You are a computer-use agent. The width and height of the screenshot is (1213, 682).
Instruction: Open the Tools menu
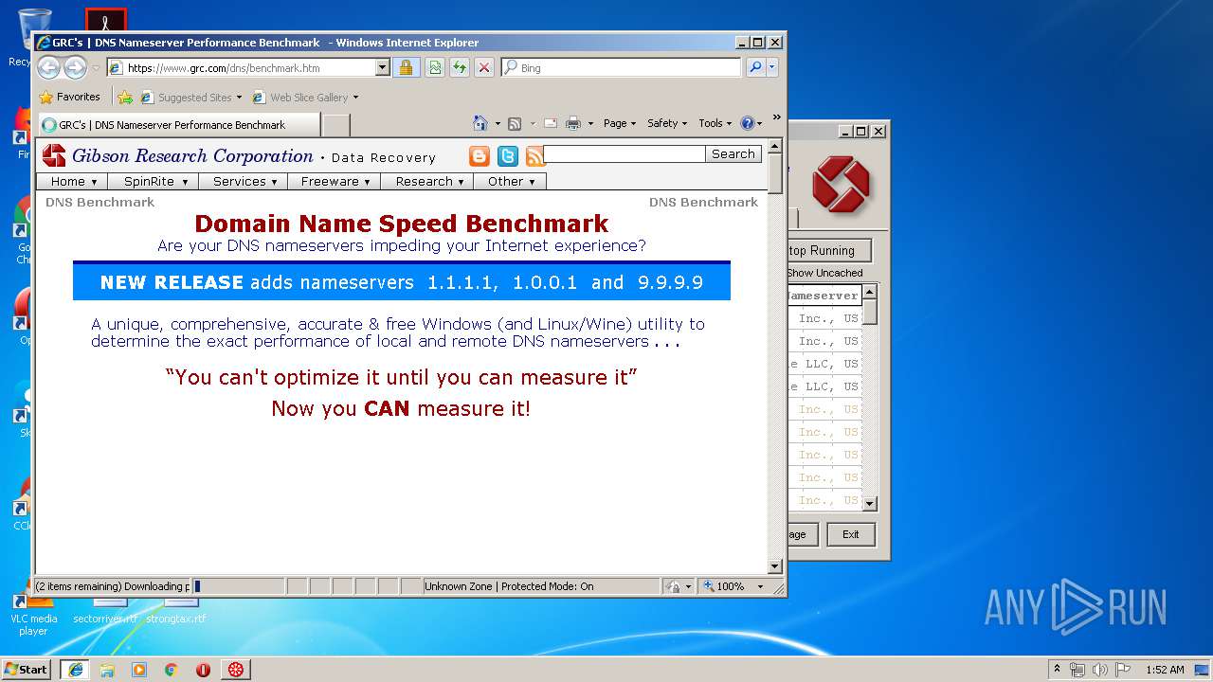[715, 123]
